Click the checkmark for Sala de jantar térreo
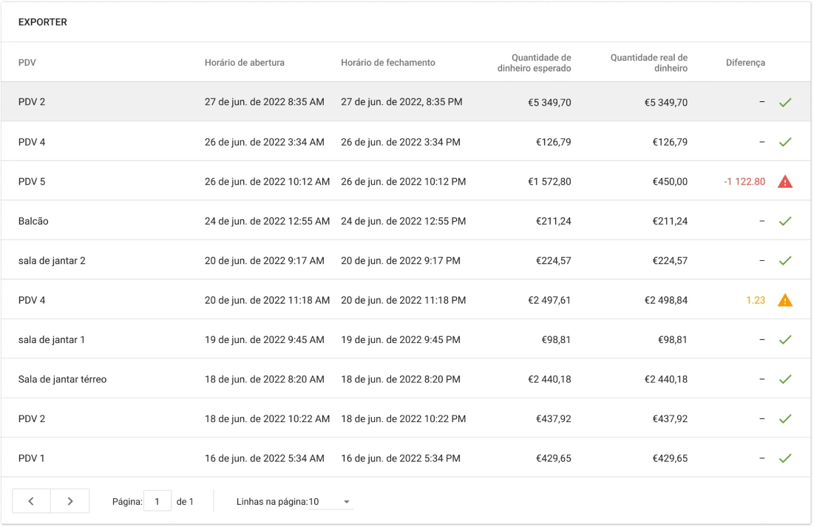Screen dimensions: 814x527 coord(784,379)
